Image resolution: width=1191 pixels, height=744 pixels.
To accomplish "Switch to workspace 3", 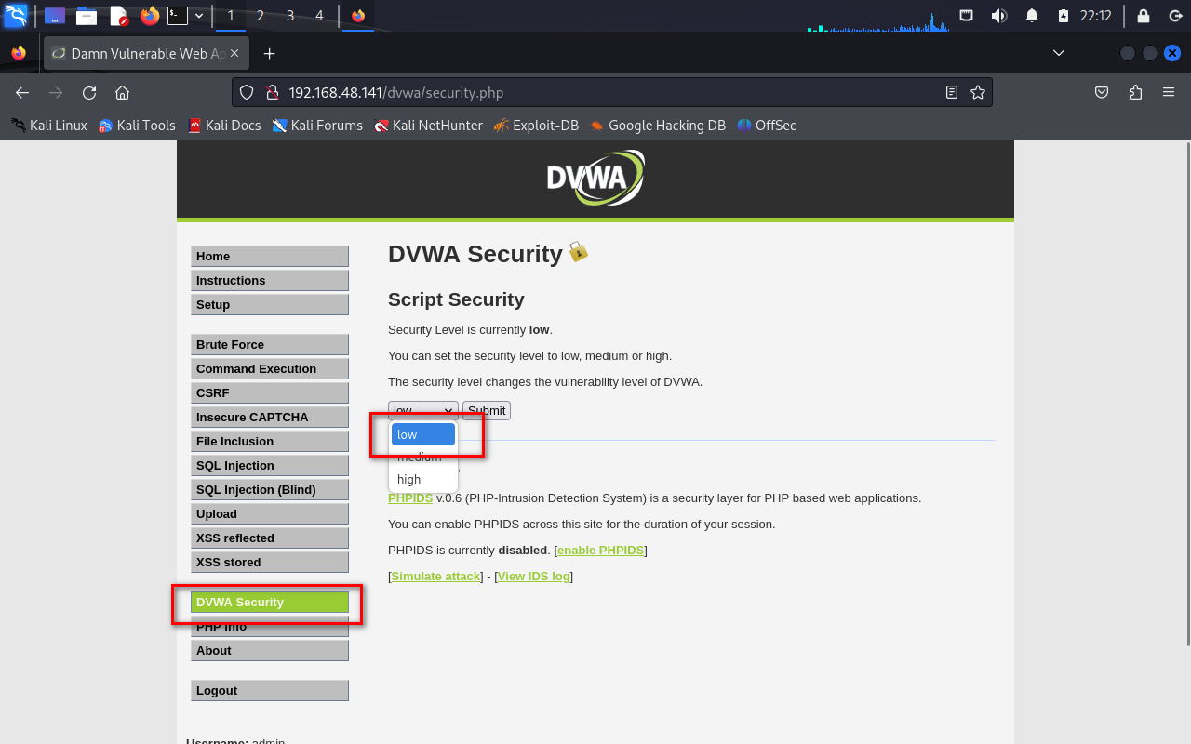I will tap(290, 16).
